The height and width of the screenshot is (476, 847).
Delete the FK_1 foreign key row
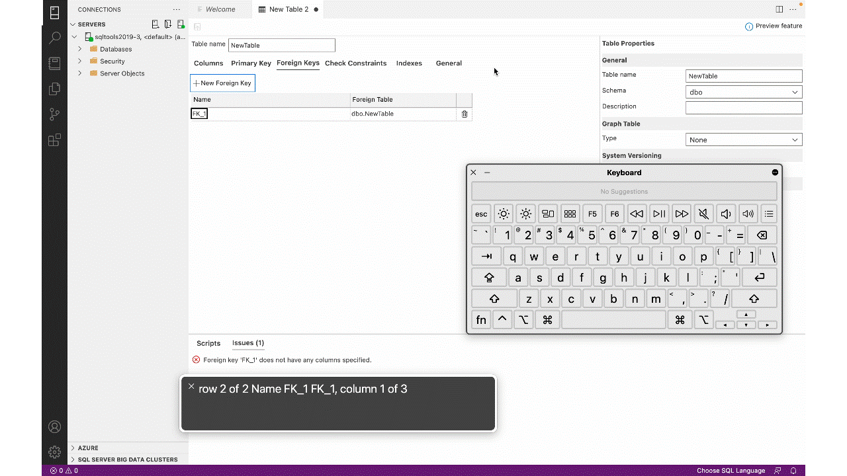click(464, 114)
